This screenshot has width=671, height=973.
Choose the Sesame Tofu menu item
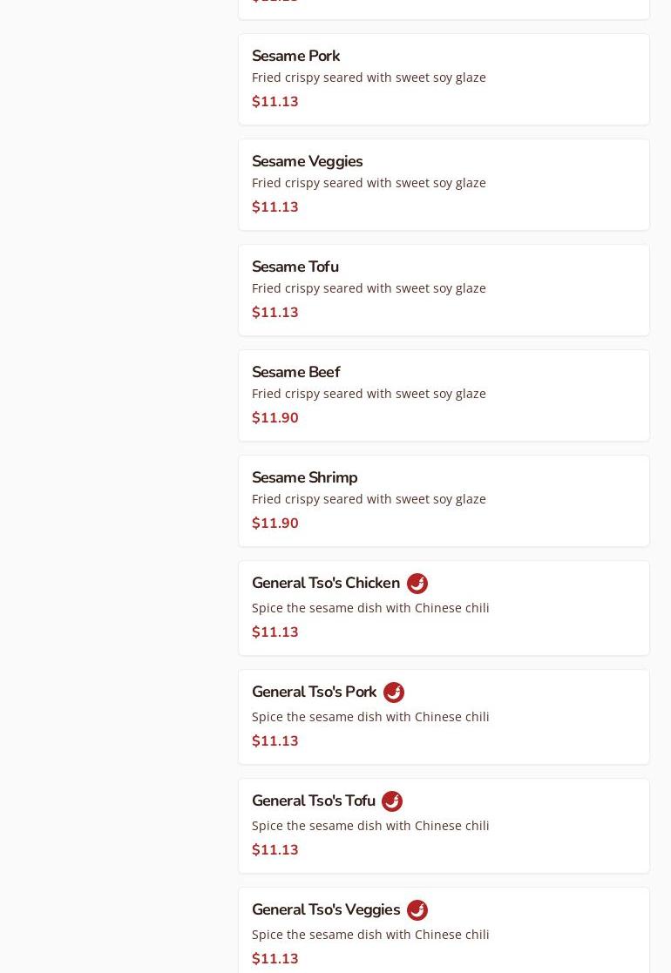[295, 267]
